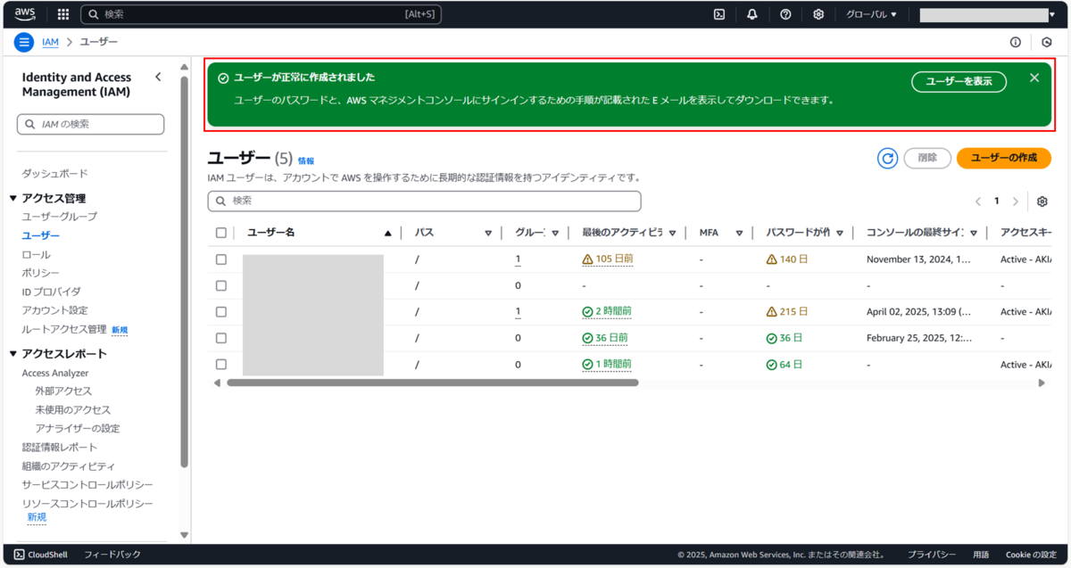1071x568 pixels.
Task: Sort by MFA column arrow
Action: [x=739, y=233]
